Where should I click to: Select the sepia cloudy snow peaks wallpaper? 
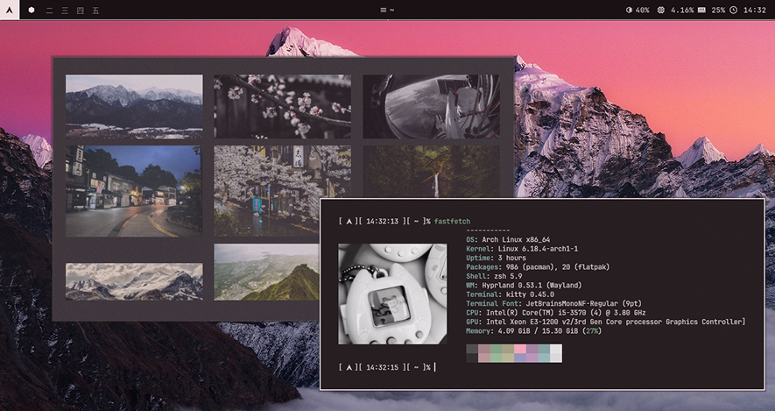coord(134,281)
